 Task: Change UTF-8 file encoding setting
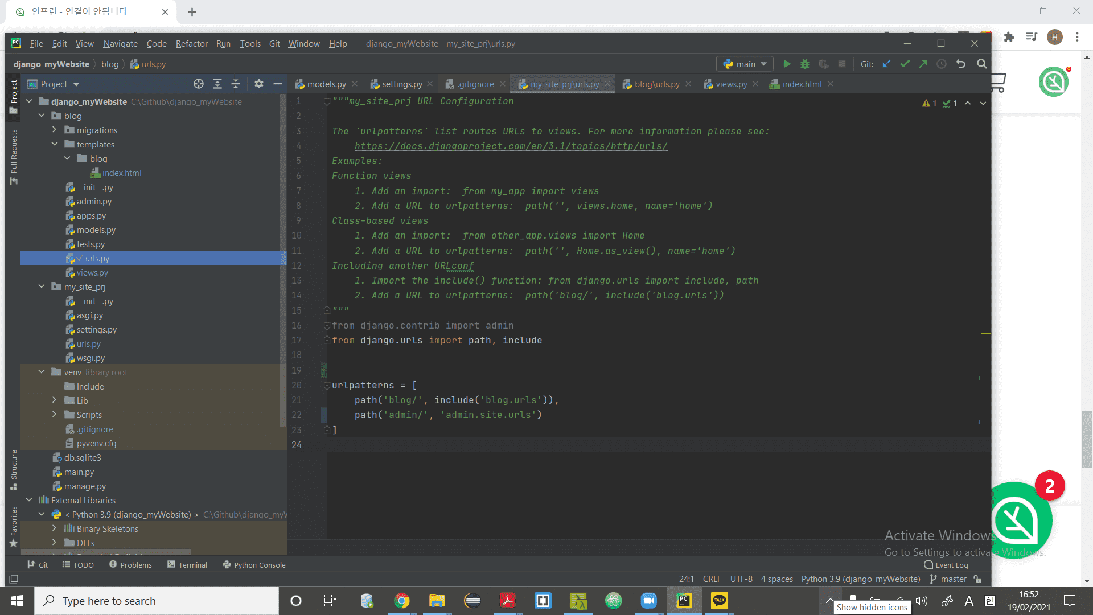pos(741,579)
